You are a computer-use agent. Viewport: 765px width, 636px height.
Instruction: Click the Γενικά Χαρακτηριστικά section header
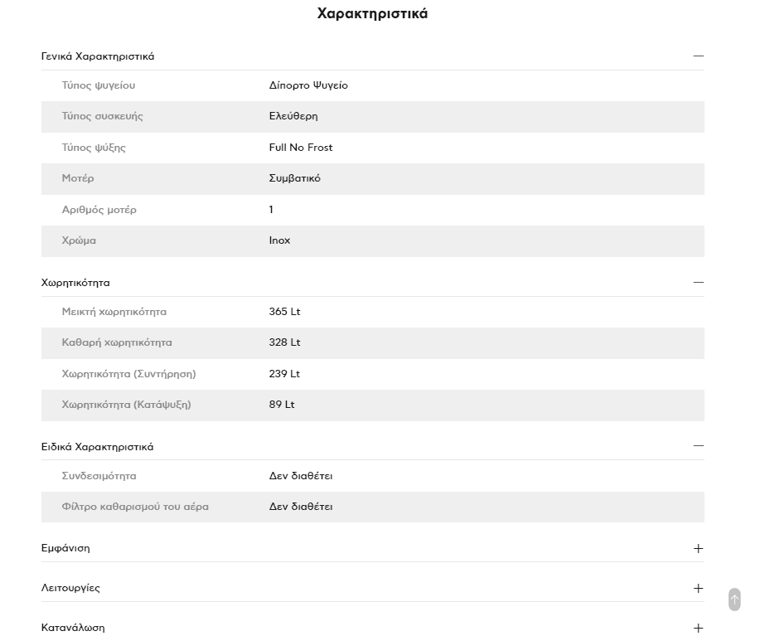coord(98,56)
